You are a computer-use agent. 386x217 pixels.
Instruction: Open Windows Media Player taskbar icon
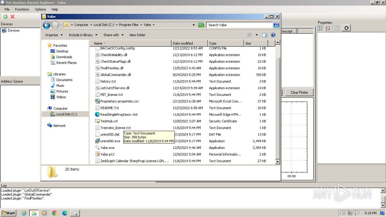click(44, 213)
